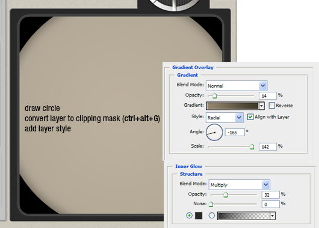Open the gradient editor from the gradient preview bar
This screenshot has width=319, height=228.
point(232,106)
